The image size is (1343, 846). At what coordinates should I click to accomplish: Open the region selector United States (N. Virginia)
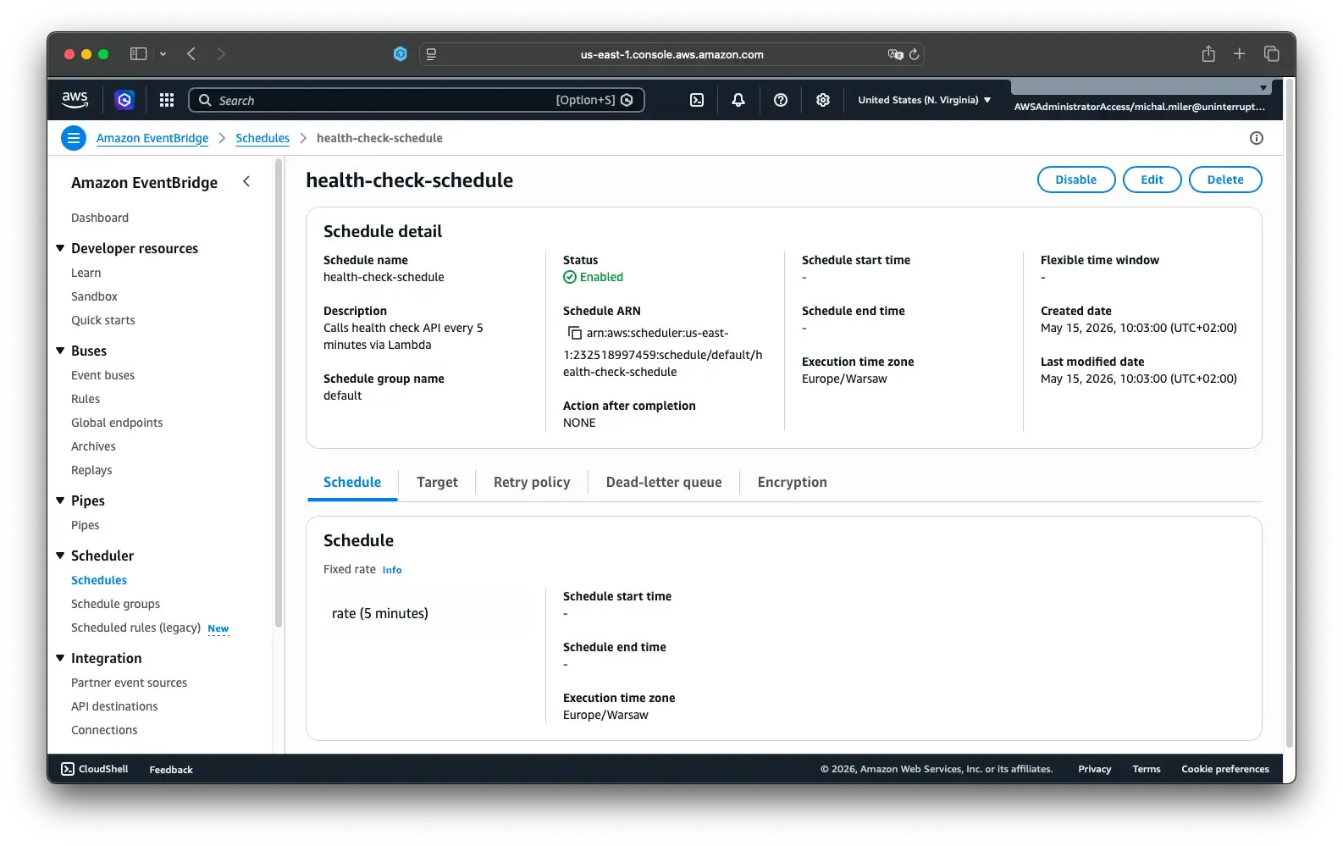[x=924, y=100]
